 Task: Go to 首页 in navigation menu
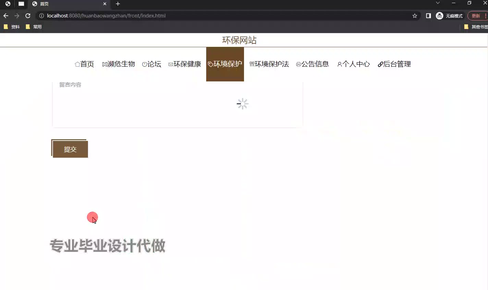tap(84, 64)
